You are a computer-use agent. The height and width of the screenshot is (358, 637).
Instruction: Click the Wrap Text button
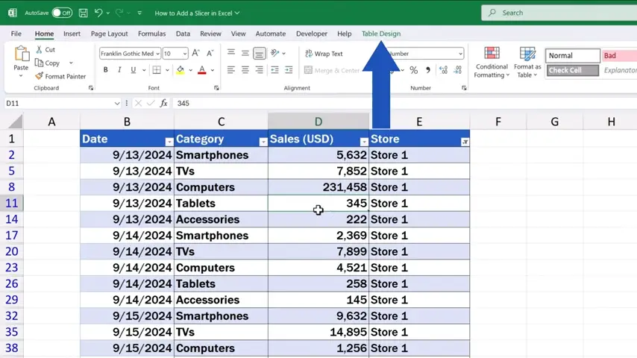click(323, 54)
